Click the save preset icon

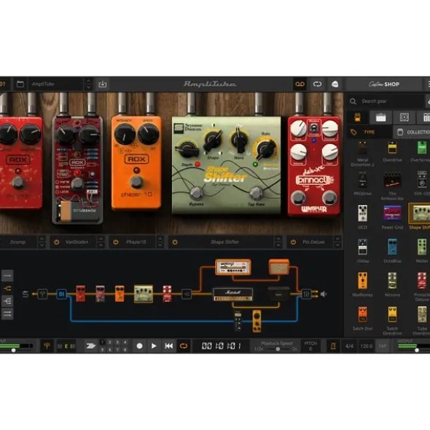pos(103,84)
